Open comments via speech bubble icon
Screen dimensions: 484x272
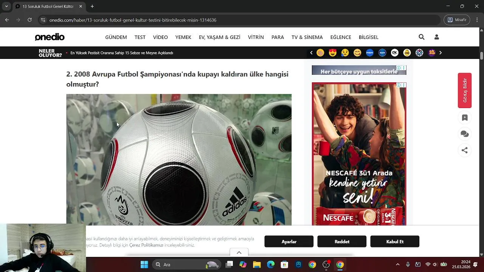tap(465, 134)
